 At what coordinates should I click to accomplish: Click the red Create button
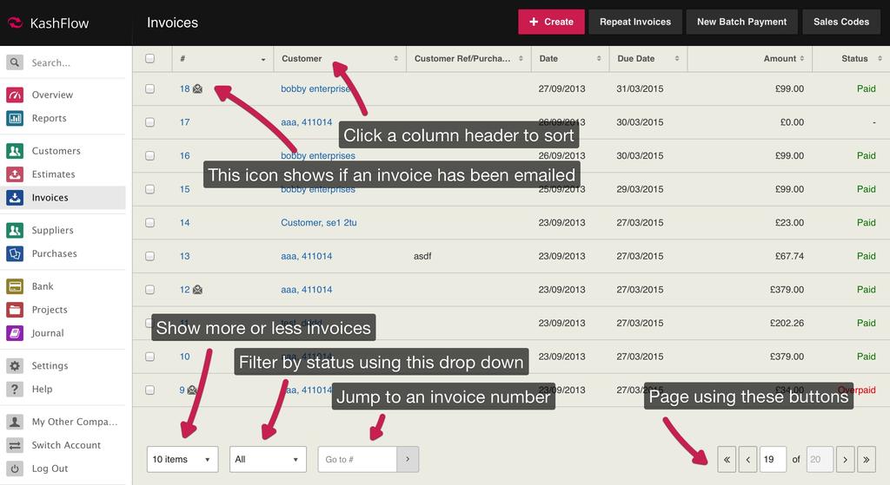[x=551, y=22]
